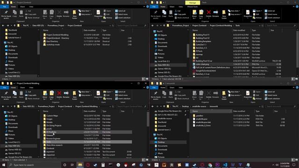This screenshot has width=299, height=168.
Task: Open the Visual Studio Code taskbar icon
Action: [225, 165]
